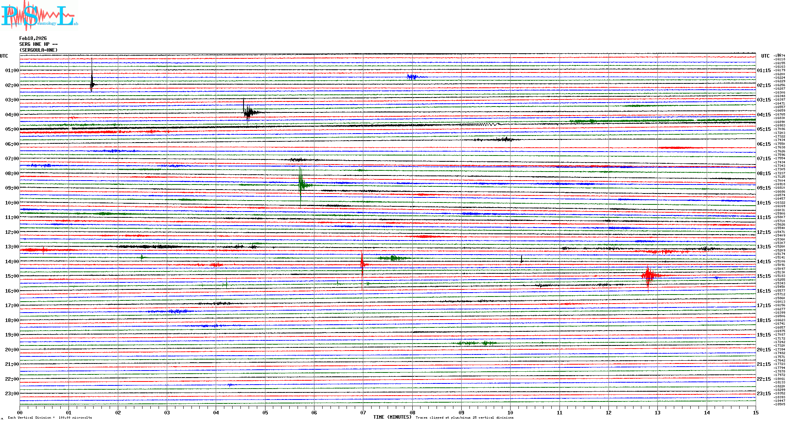Click minute 12 label on time axis
The height and width of the screenshot is (423, 787).
608,412
